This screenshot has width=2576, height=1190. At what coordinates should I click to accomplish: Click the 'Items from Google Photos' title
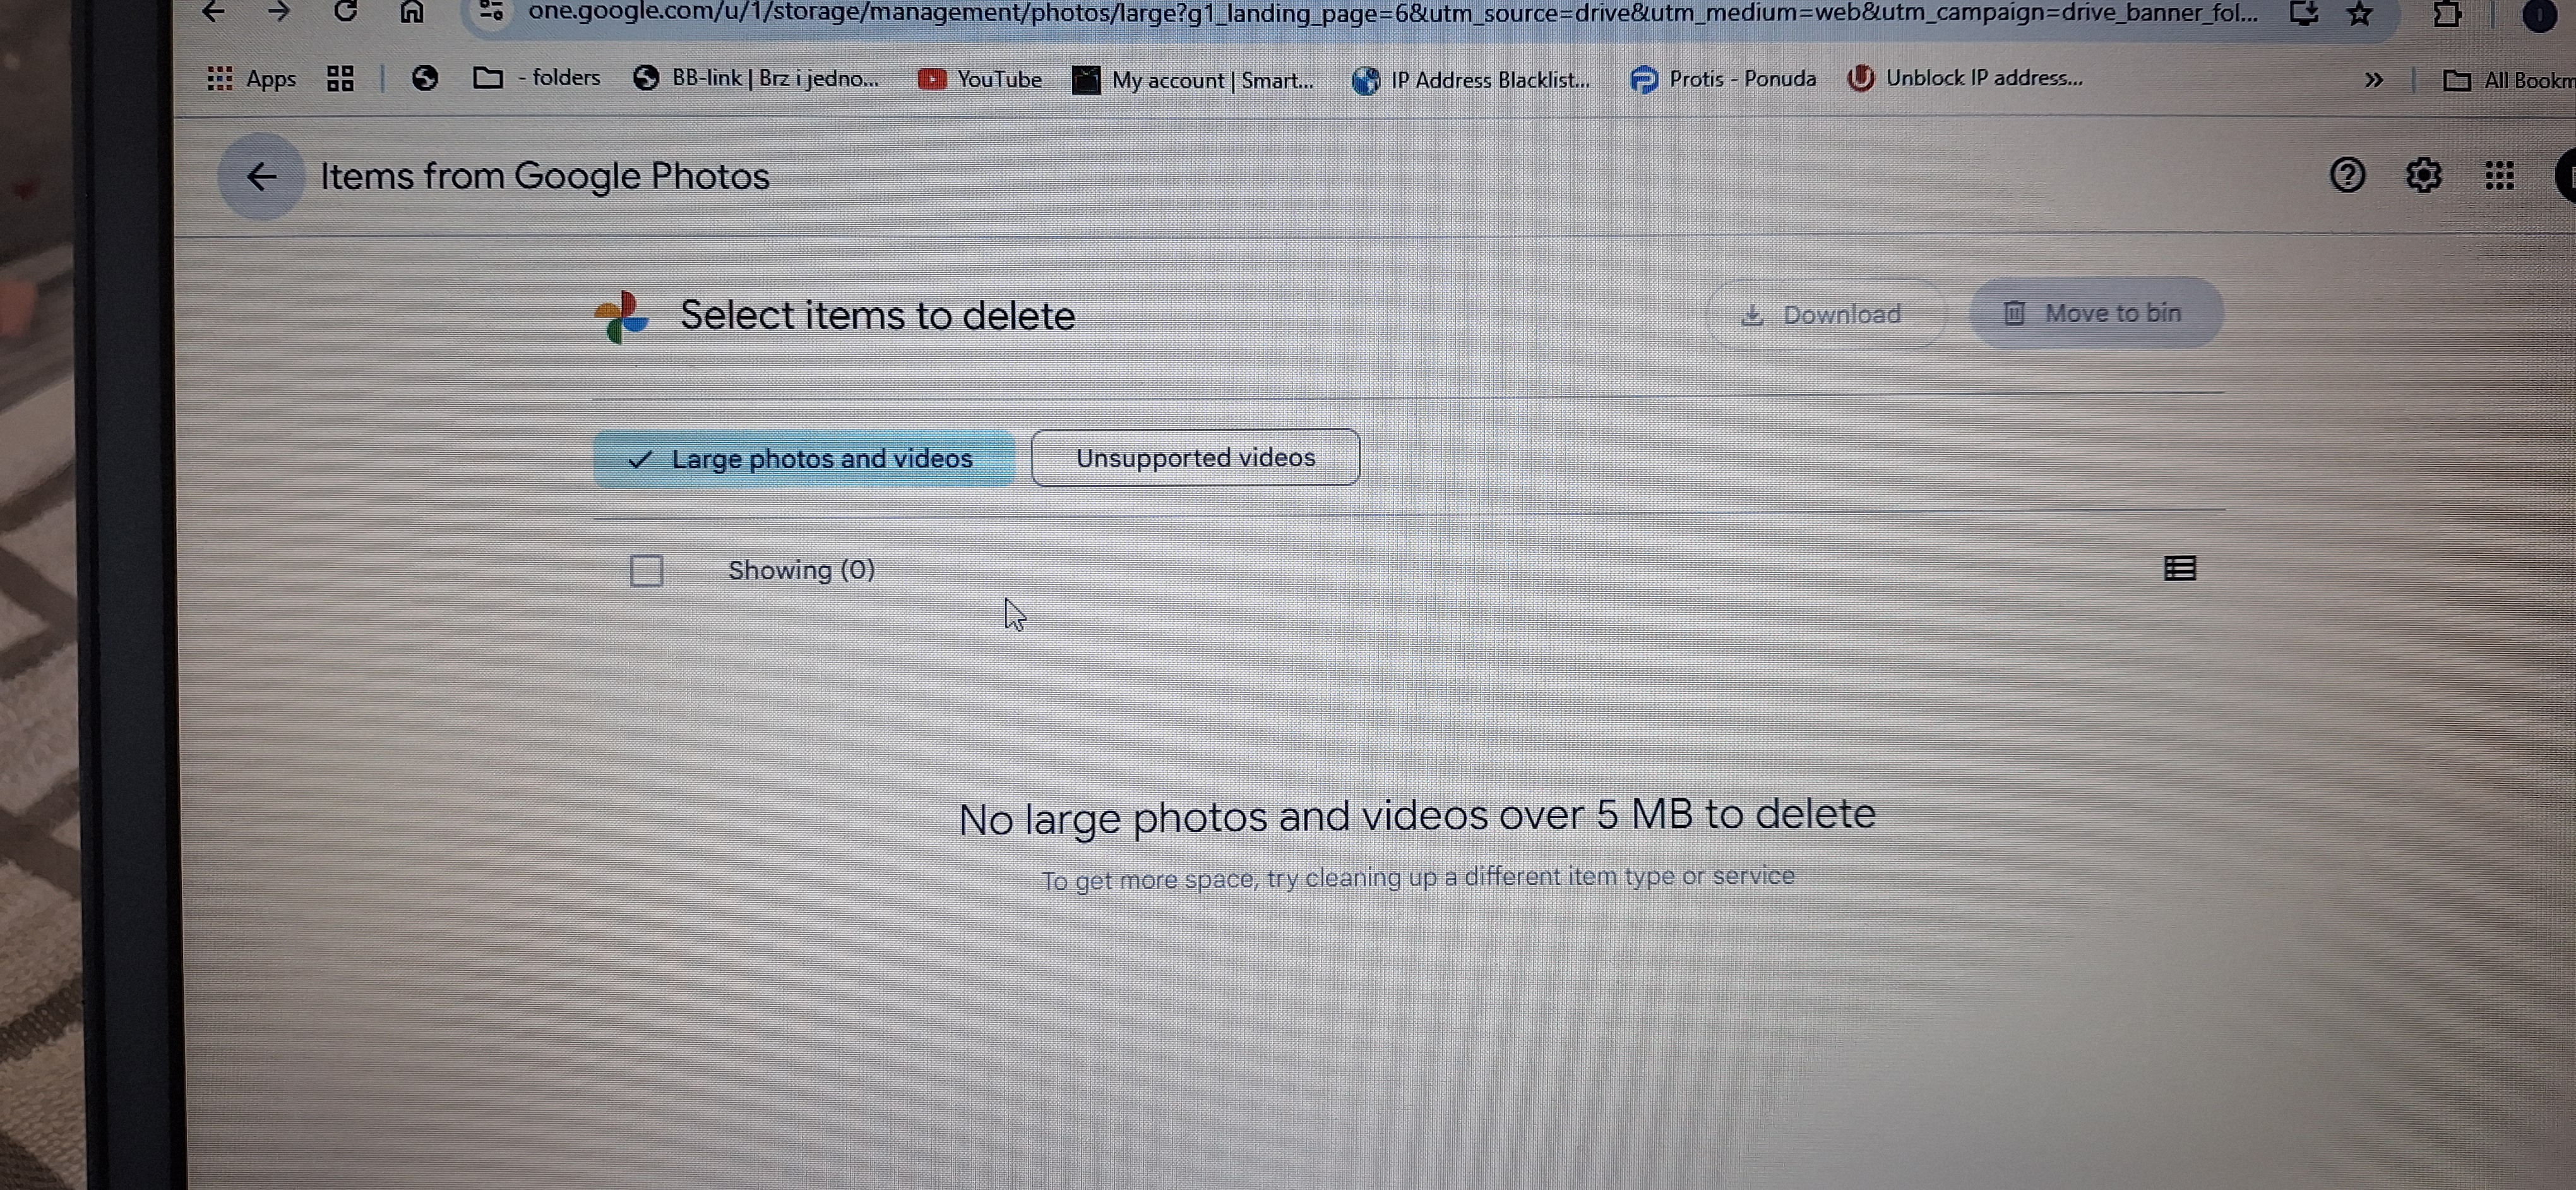(544, 176)
